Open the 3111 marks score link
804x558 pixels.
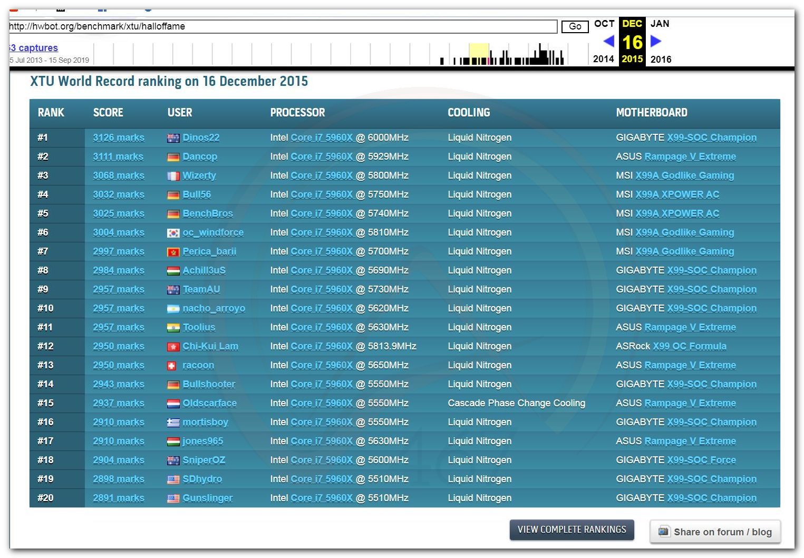[118, 156]
